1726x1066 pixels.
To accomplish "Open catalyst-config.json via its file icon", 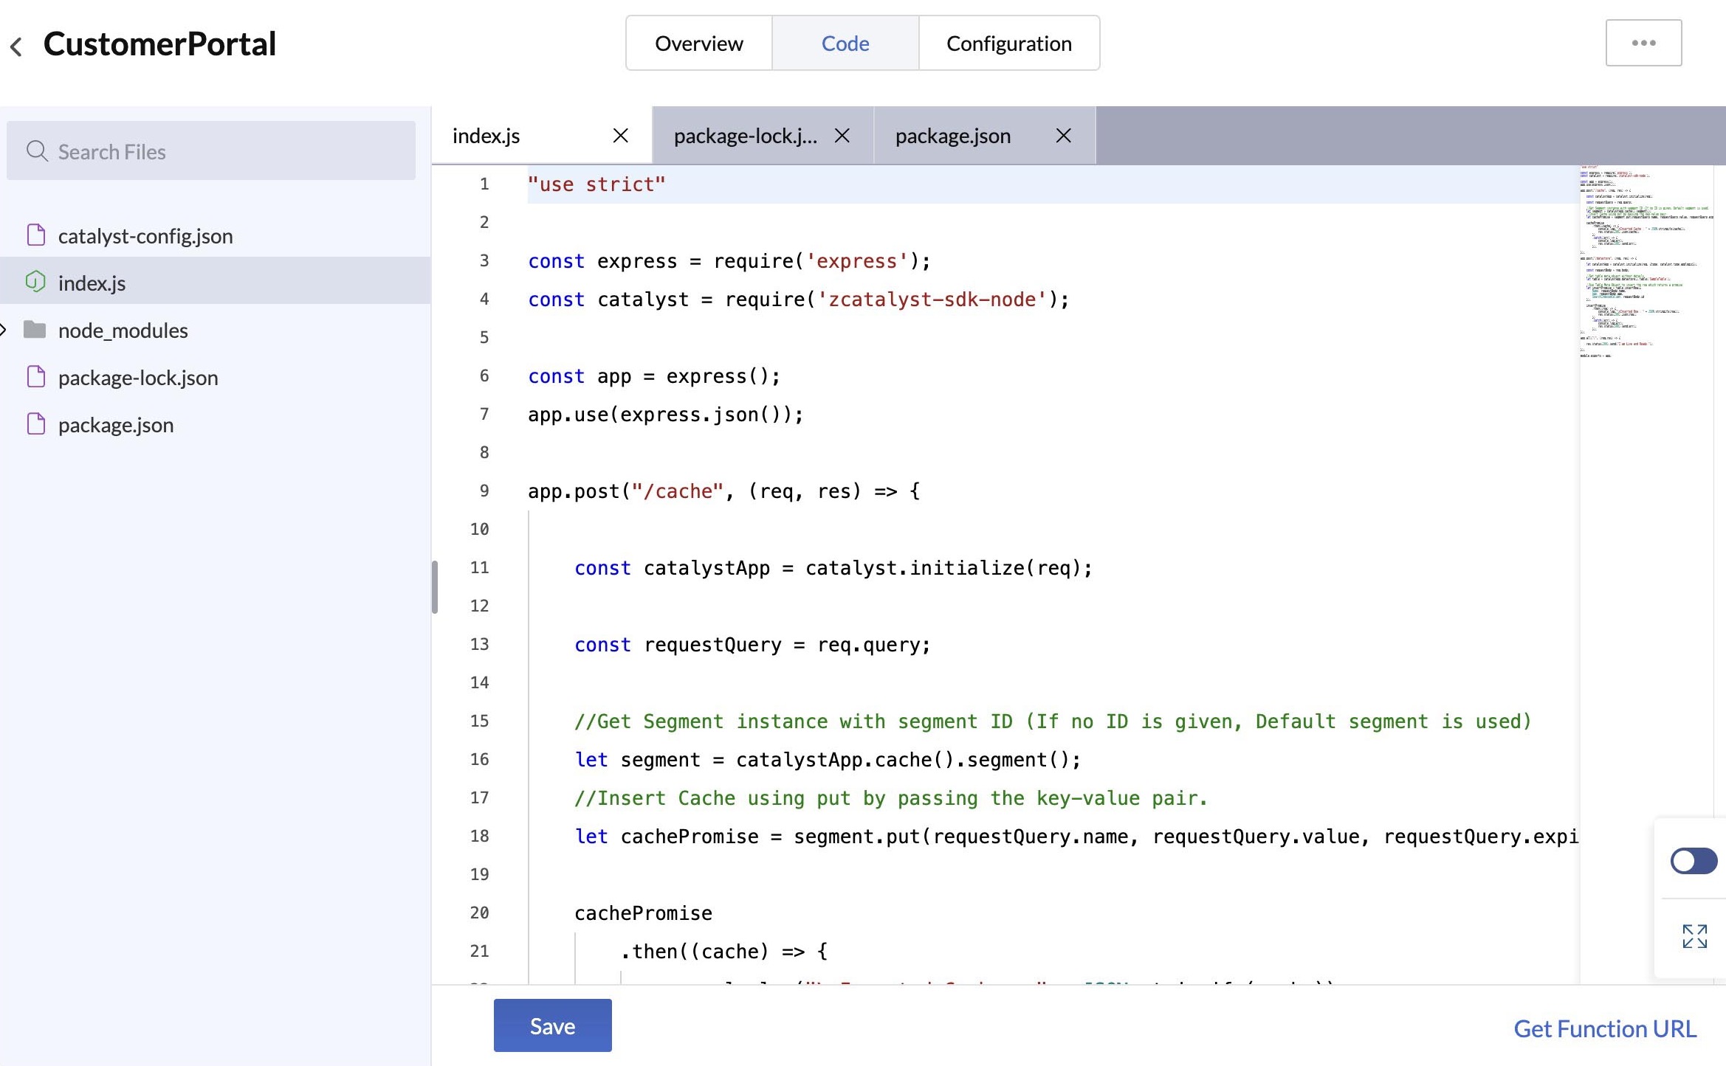I will [x=35, y=235].
